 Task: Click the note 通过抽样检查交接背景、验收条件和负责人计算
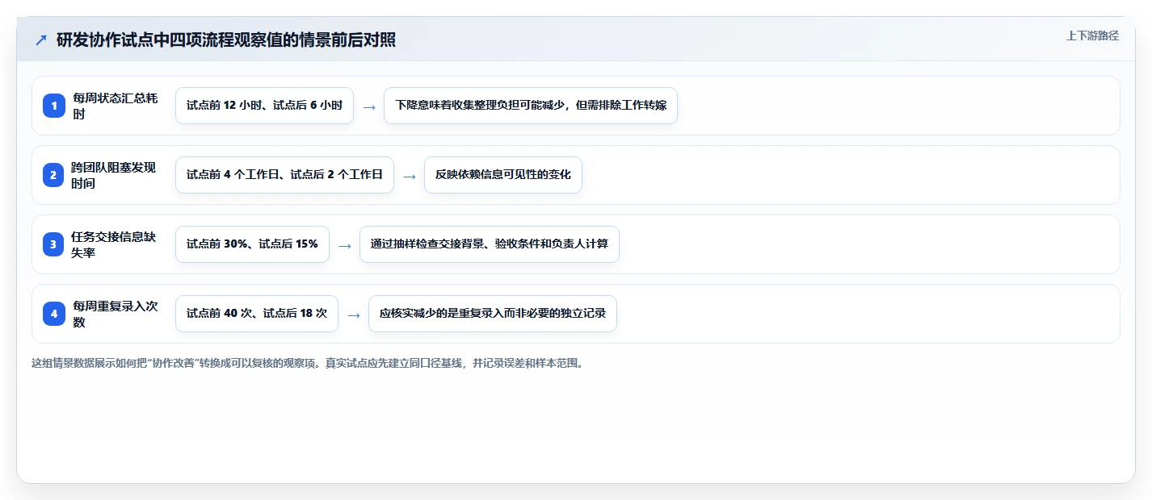[x=490, y=244]
